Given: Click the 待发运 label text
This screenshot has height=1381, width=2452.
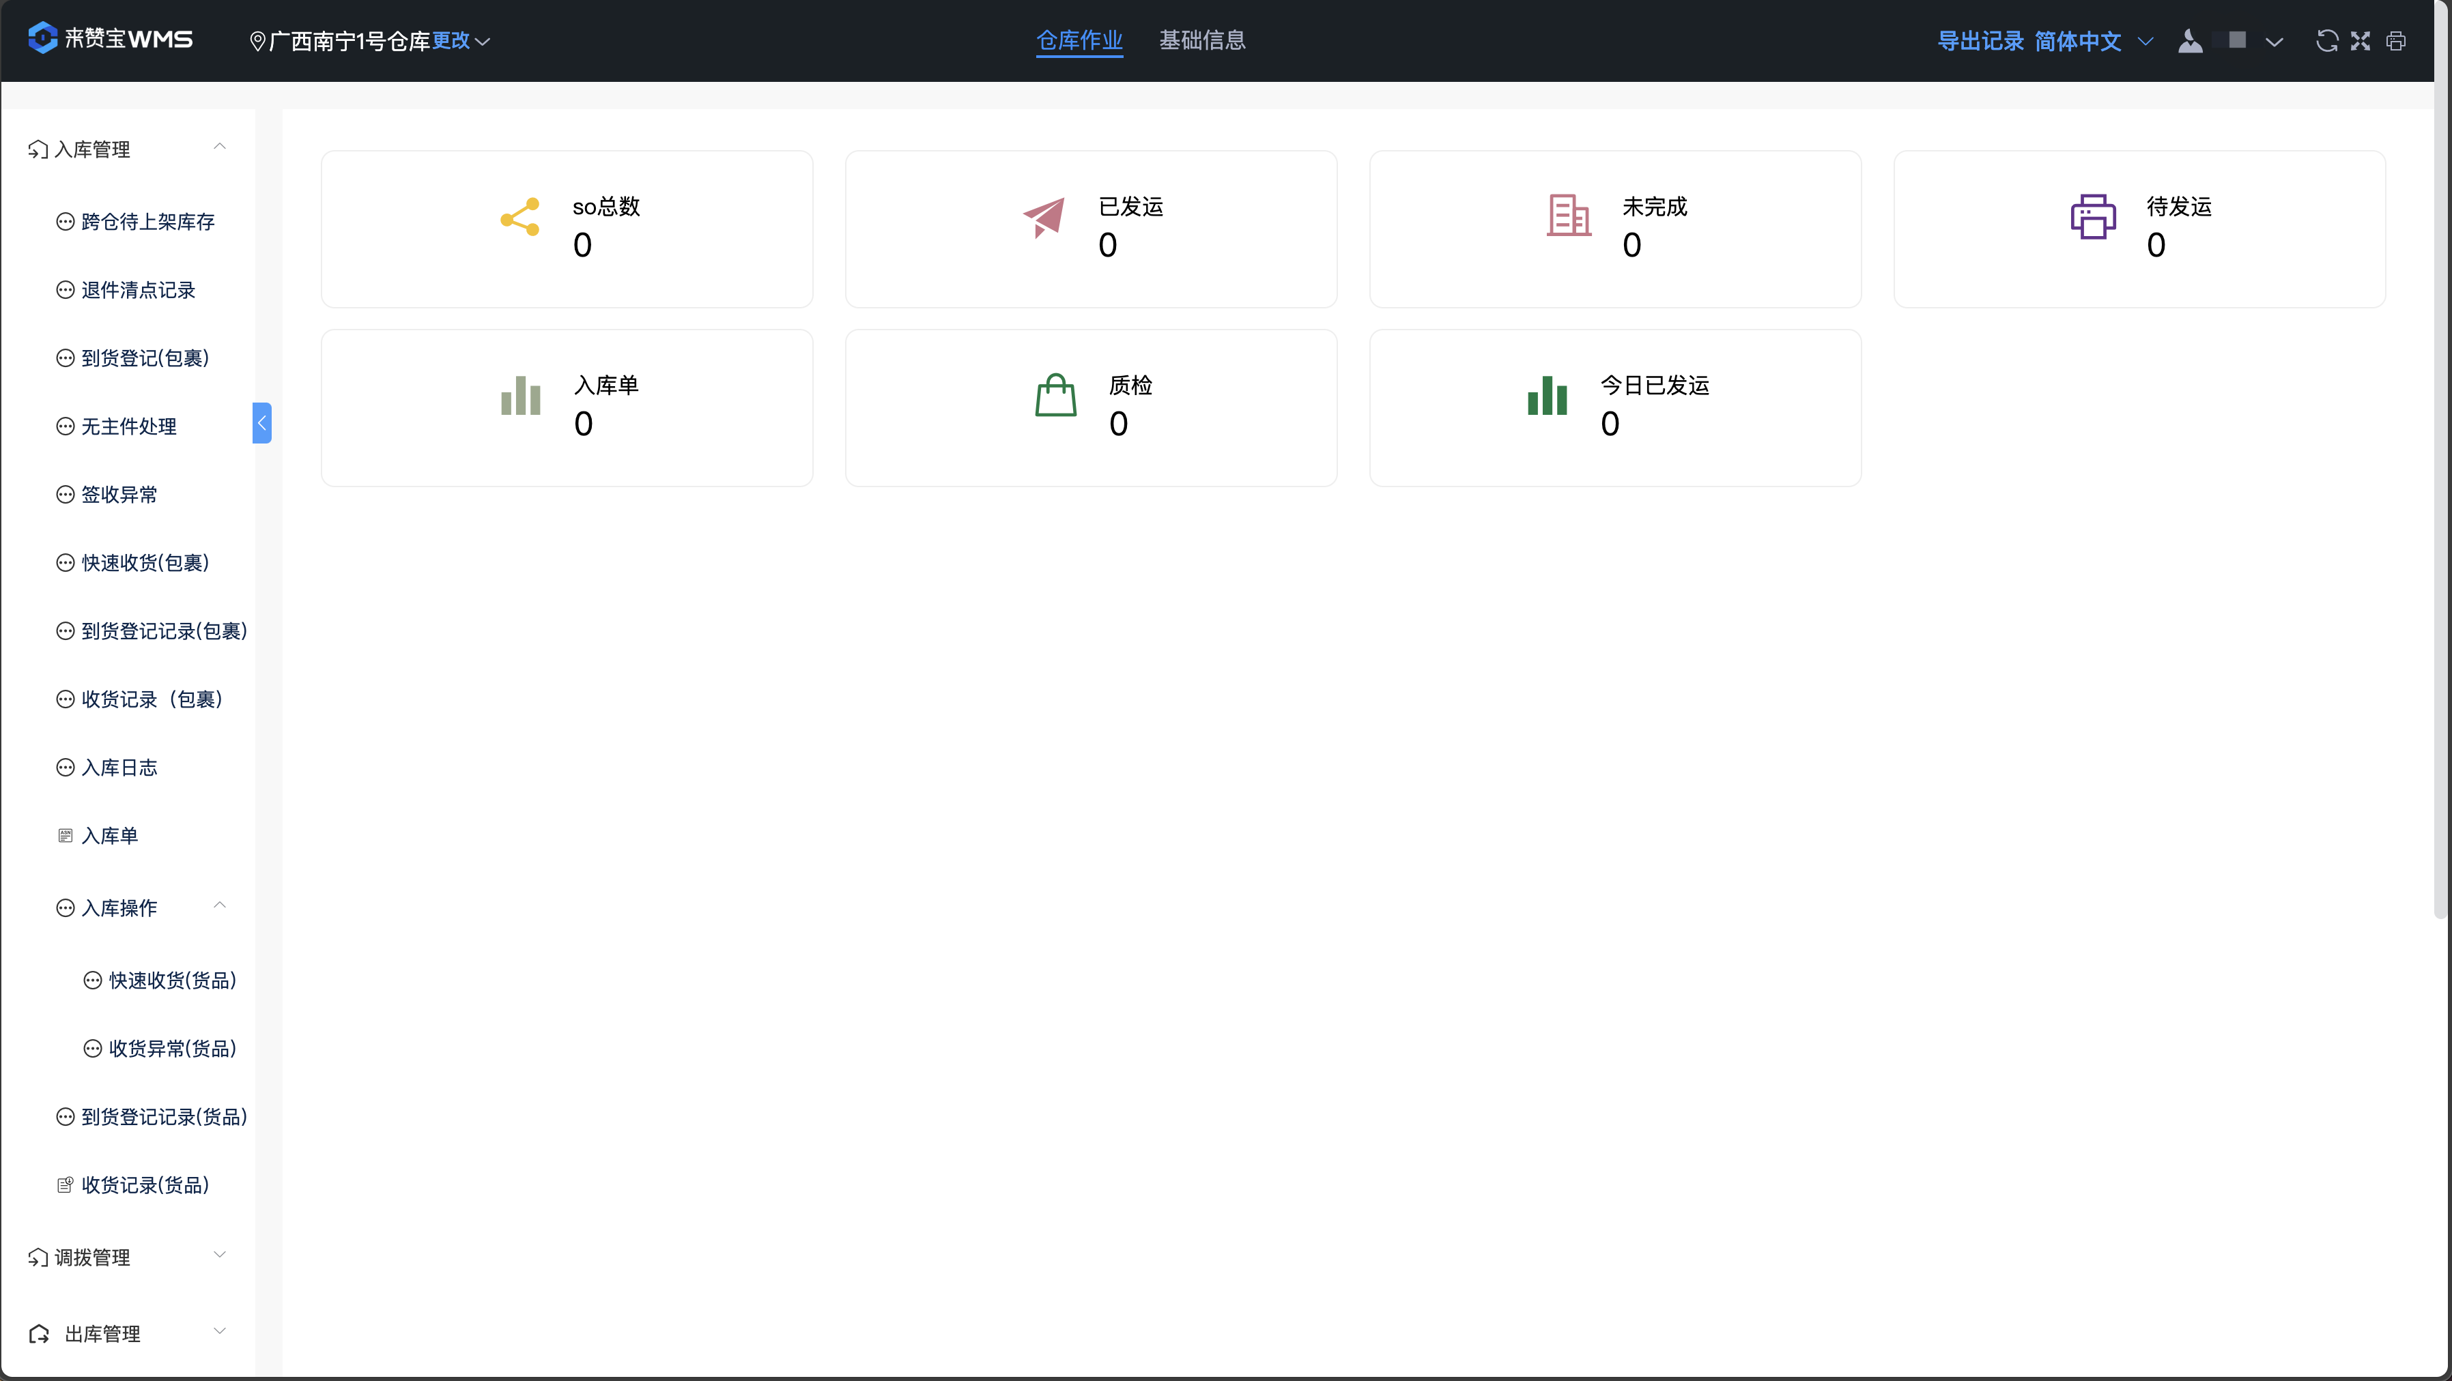Looking at the screenshot, I should [x=2180, y=206].
